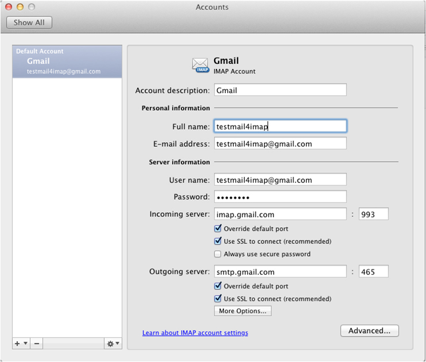Click testmail4imap@gmail.com in the account list

(64, 71)
